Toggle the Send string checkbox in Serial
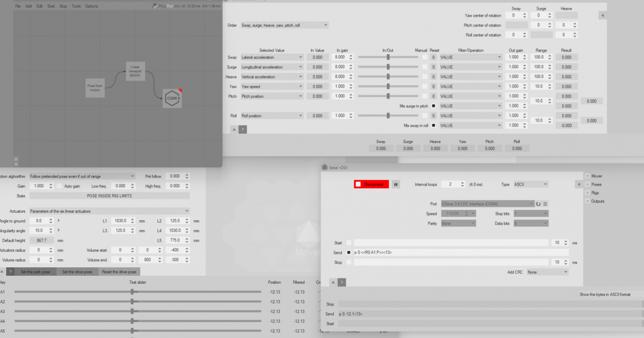Image resolution: width=644 pixels, height=338 pixels. click(x=349, y=252)
